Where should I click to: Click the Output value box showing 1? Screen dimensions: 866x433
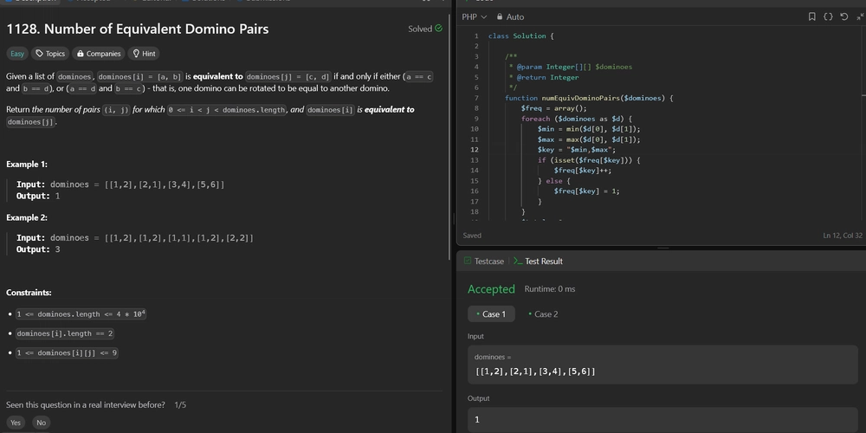click(x=662, y=419)
